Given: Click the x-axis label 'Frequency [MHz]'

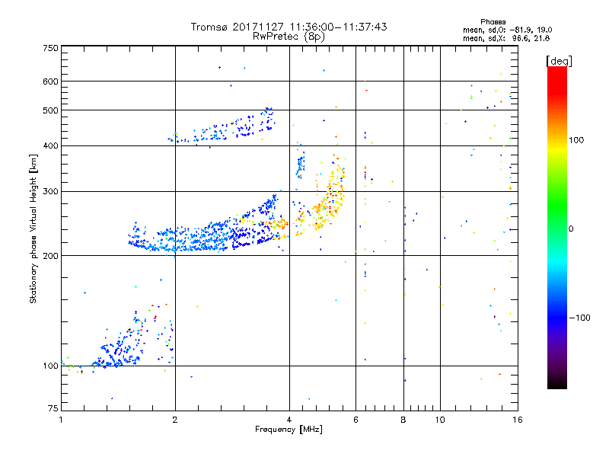Looking at the screenshot, I should coord(289,430).
